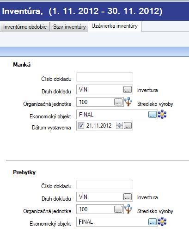Select the Uzávierka inventúry tab

coord(115,26)
